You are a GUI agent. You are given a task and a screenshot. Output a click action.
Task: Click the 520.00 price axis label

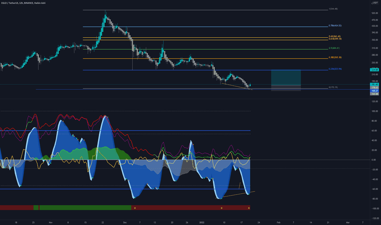click(x=375, y=13)
